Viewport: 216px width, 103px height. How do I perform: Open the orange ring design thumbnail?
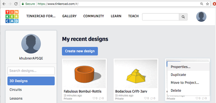[x=85, y=74]
